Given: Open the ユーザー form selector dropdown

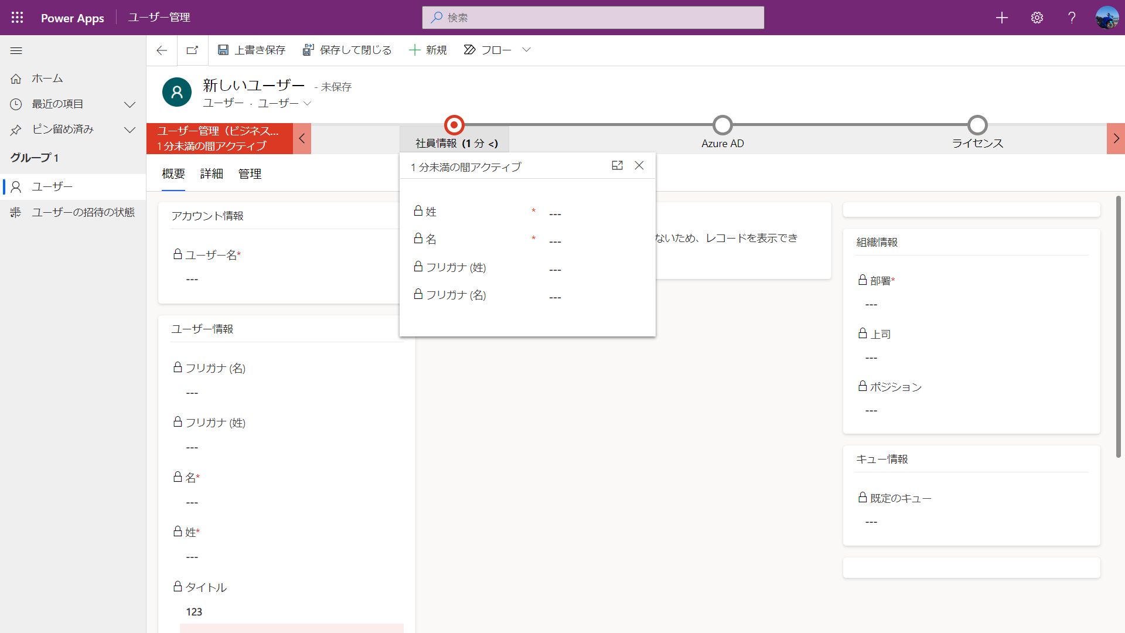Looking at the screenshot, I should point(284,103).
